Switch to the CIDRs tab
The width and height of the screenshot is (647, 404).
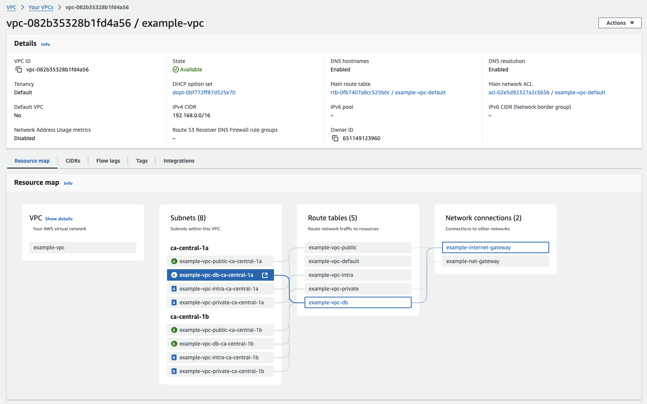73,161
